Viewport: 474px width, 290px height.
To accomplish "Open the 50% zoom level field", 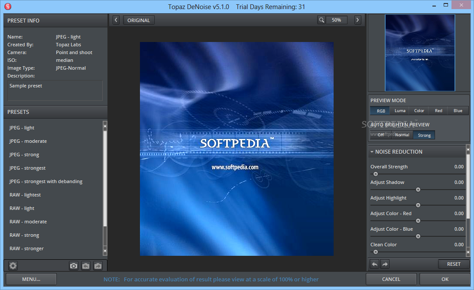I will pyautogui.click(x=336, y=20).
